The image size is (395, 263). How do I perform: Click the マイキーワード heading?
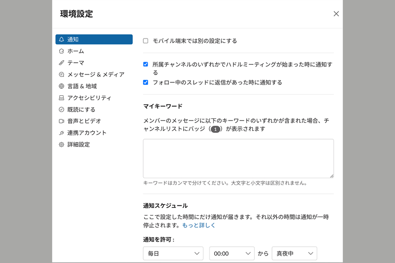(163, 106)
